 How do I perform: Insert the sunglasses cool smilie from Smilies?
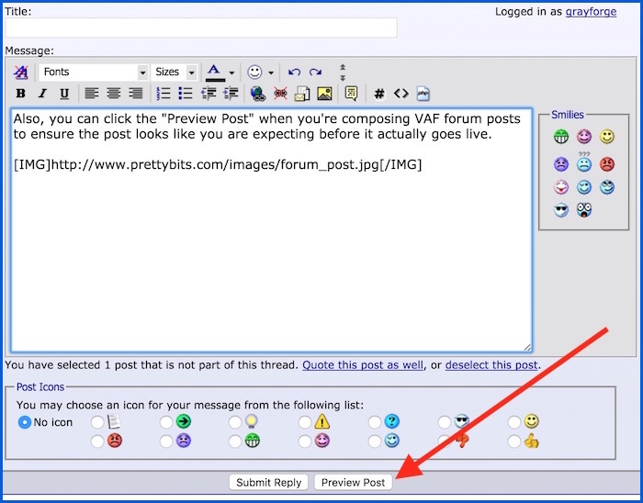[x=561, y=210]
